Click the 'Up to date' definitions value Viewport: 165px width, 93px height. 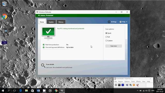[70, 47]
